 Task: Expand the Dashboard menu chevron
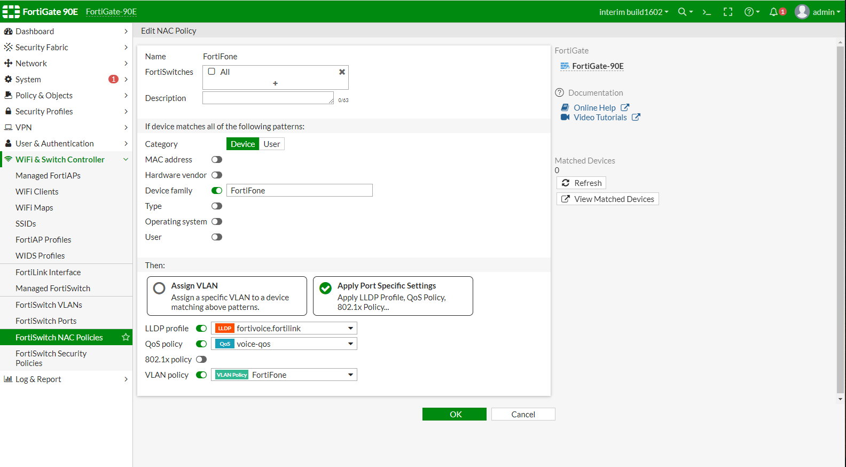[x=126, y=32]
